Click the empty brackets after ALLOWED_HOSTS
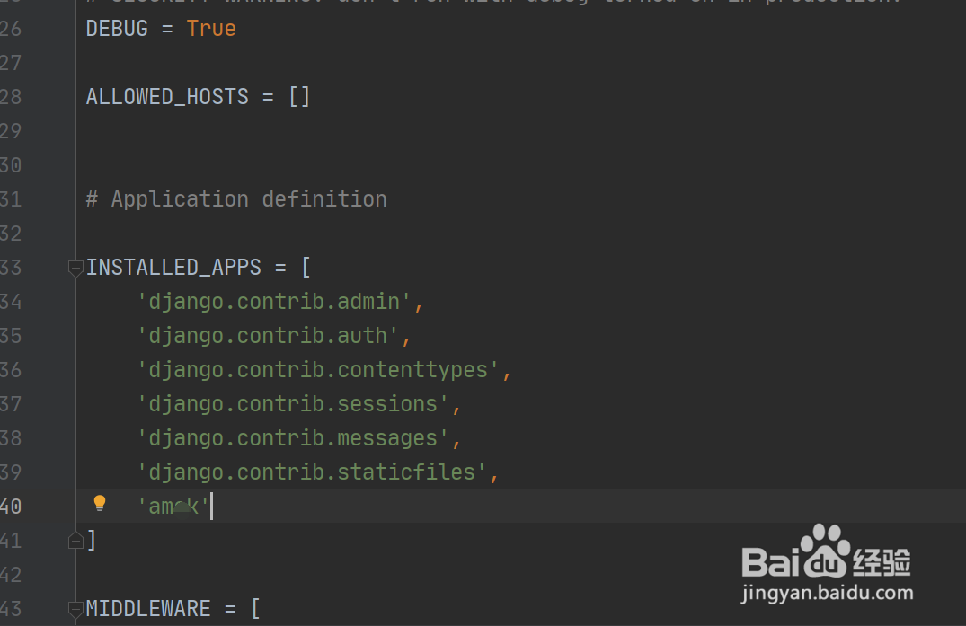This screenshot has height=626, width=966. click(299, 97)
